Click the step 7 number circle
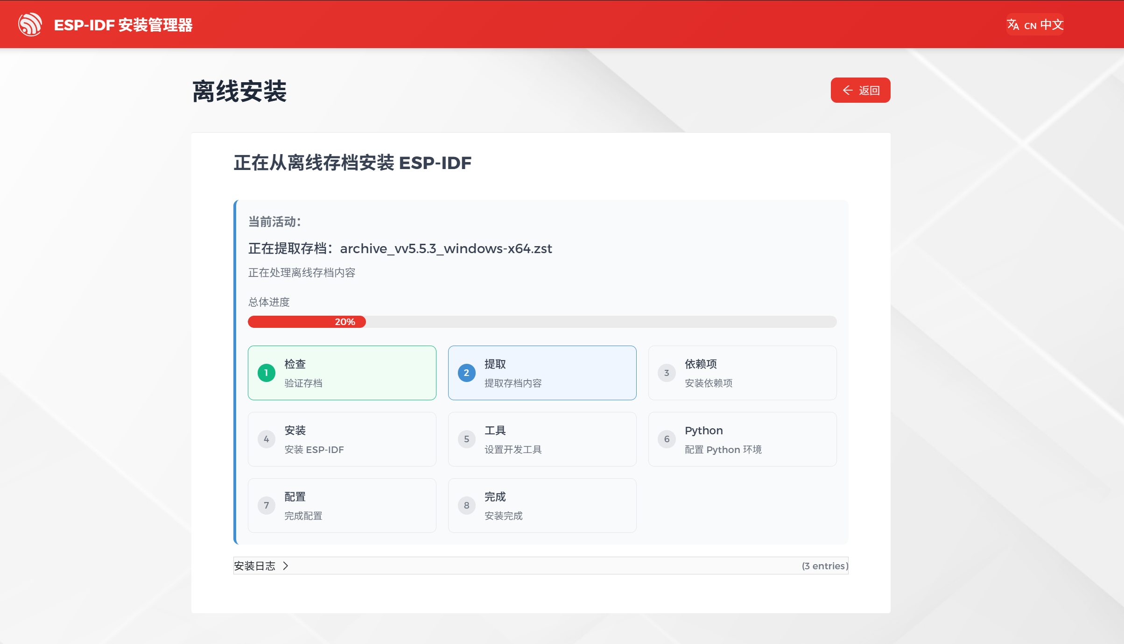Image resolution: width=1124 pixels, height=644 pixels. [266, 505]
